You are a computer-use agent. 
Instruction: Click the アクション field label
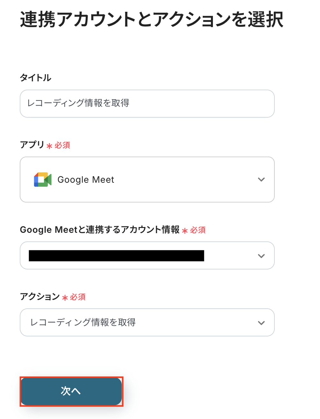[x=40, y=297]
